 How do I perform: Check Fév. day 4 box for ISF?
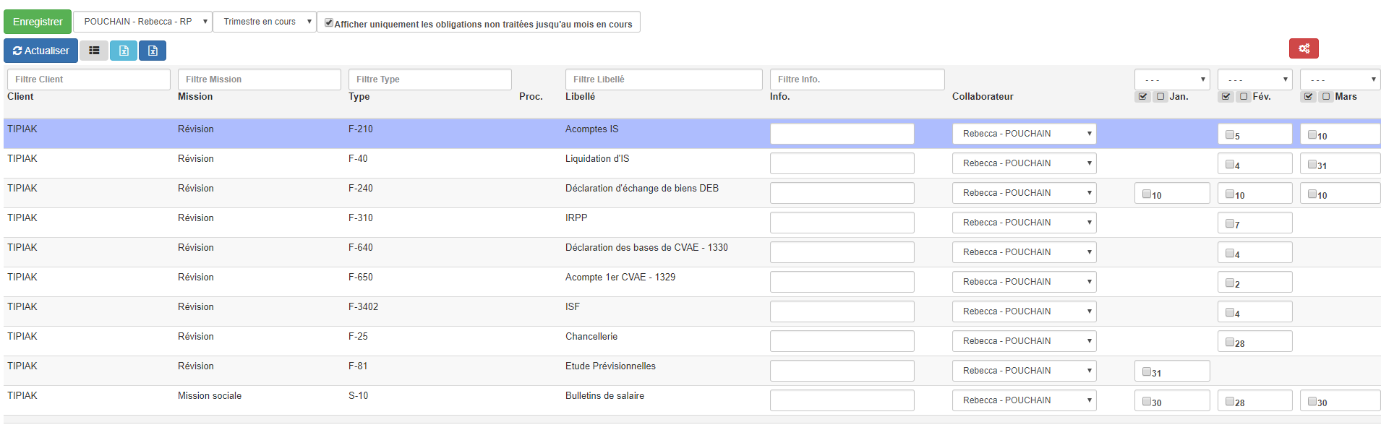pyautogui.click(x=1229, y=312)
